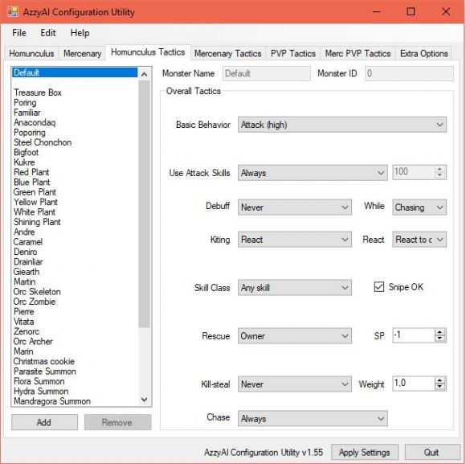Toggle the Snipe OK checkbox
The height and width of the screenshot is (464, 466).
point(379,287)
